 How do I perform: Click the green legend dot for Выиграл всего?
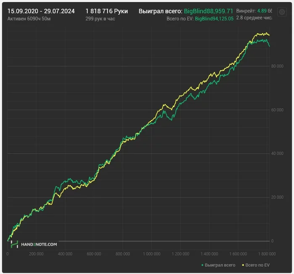click(x=202, y=265)
